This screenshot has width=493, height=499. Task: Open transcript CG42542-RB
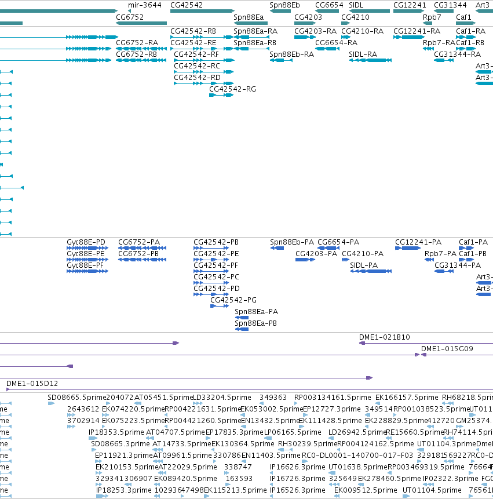click(x=193, y=31)
